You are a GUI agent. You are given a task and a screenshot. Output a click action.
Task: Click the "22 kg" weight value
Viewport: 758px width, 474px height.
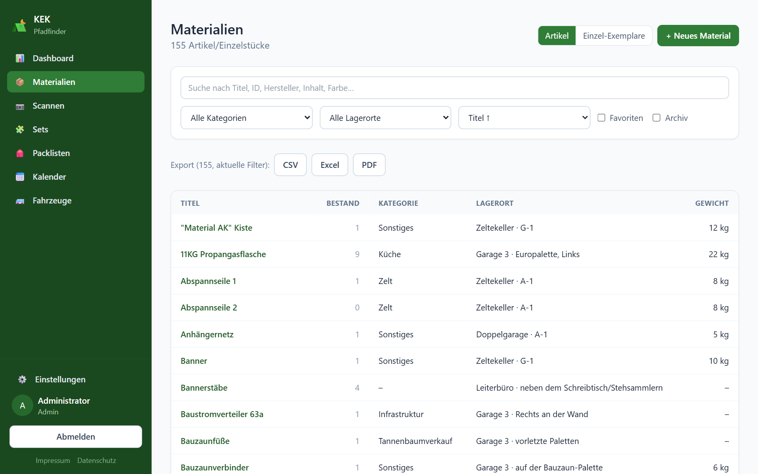pos(719,254)
